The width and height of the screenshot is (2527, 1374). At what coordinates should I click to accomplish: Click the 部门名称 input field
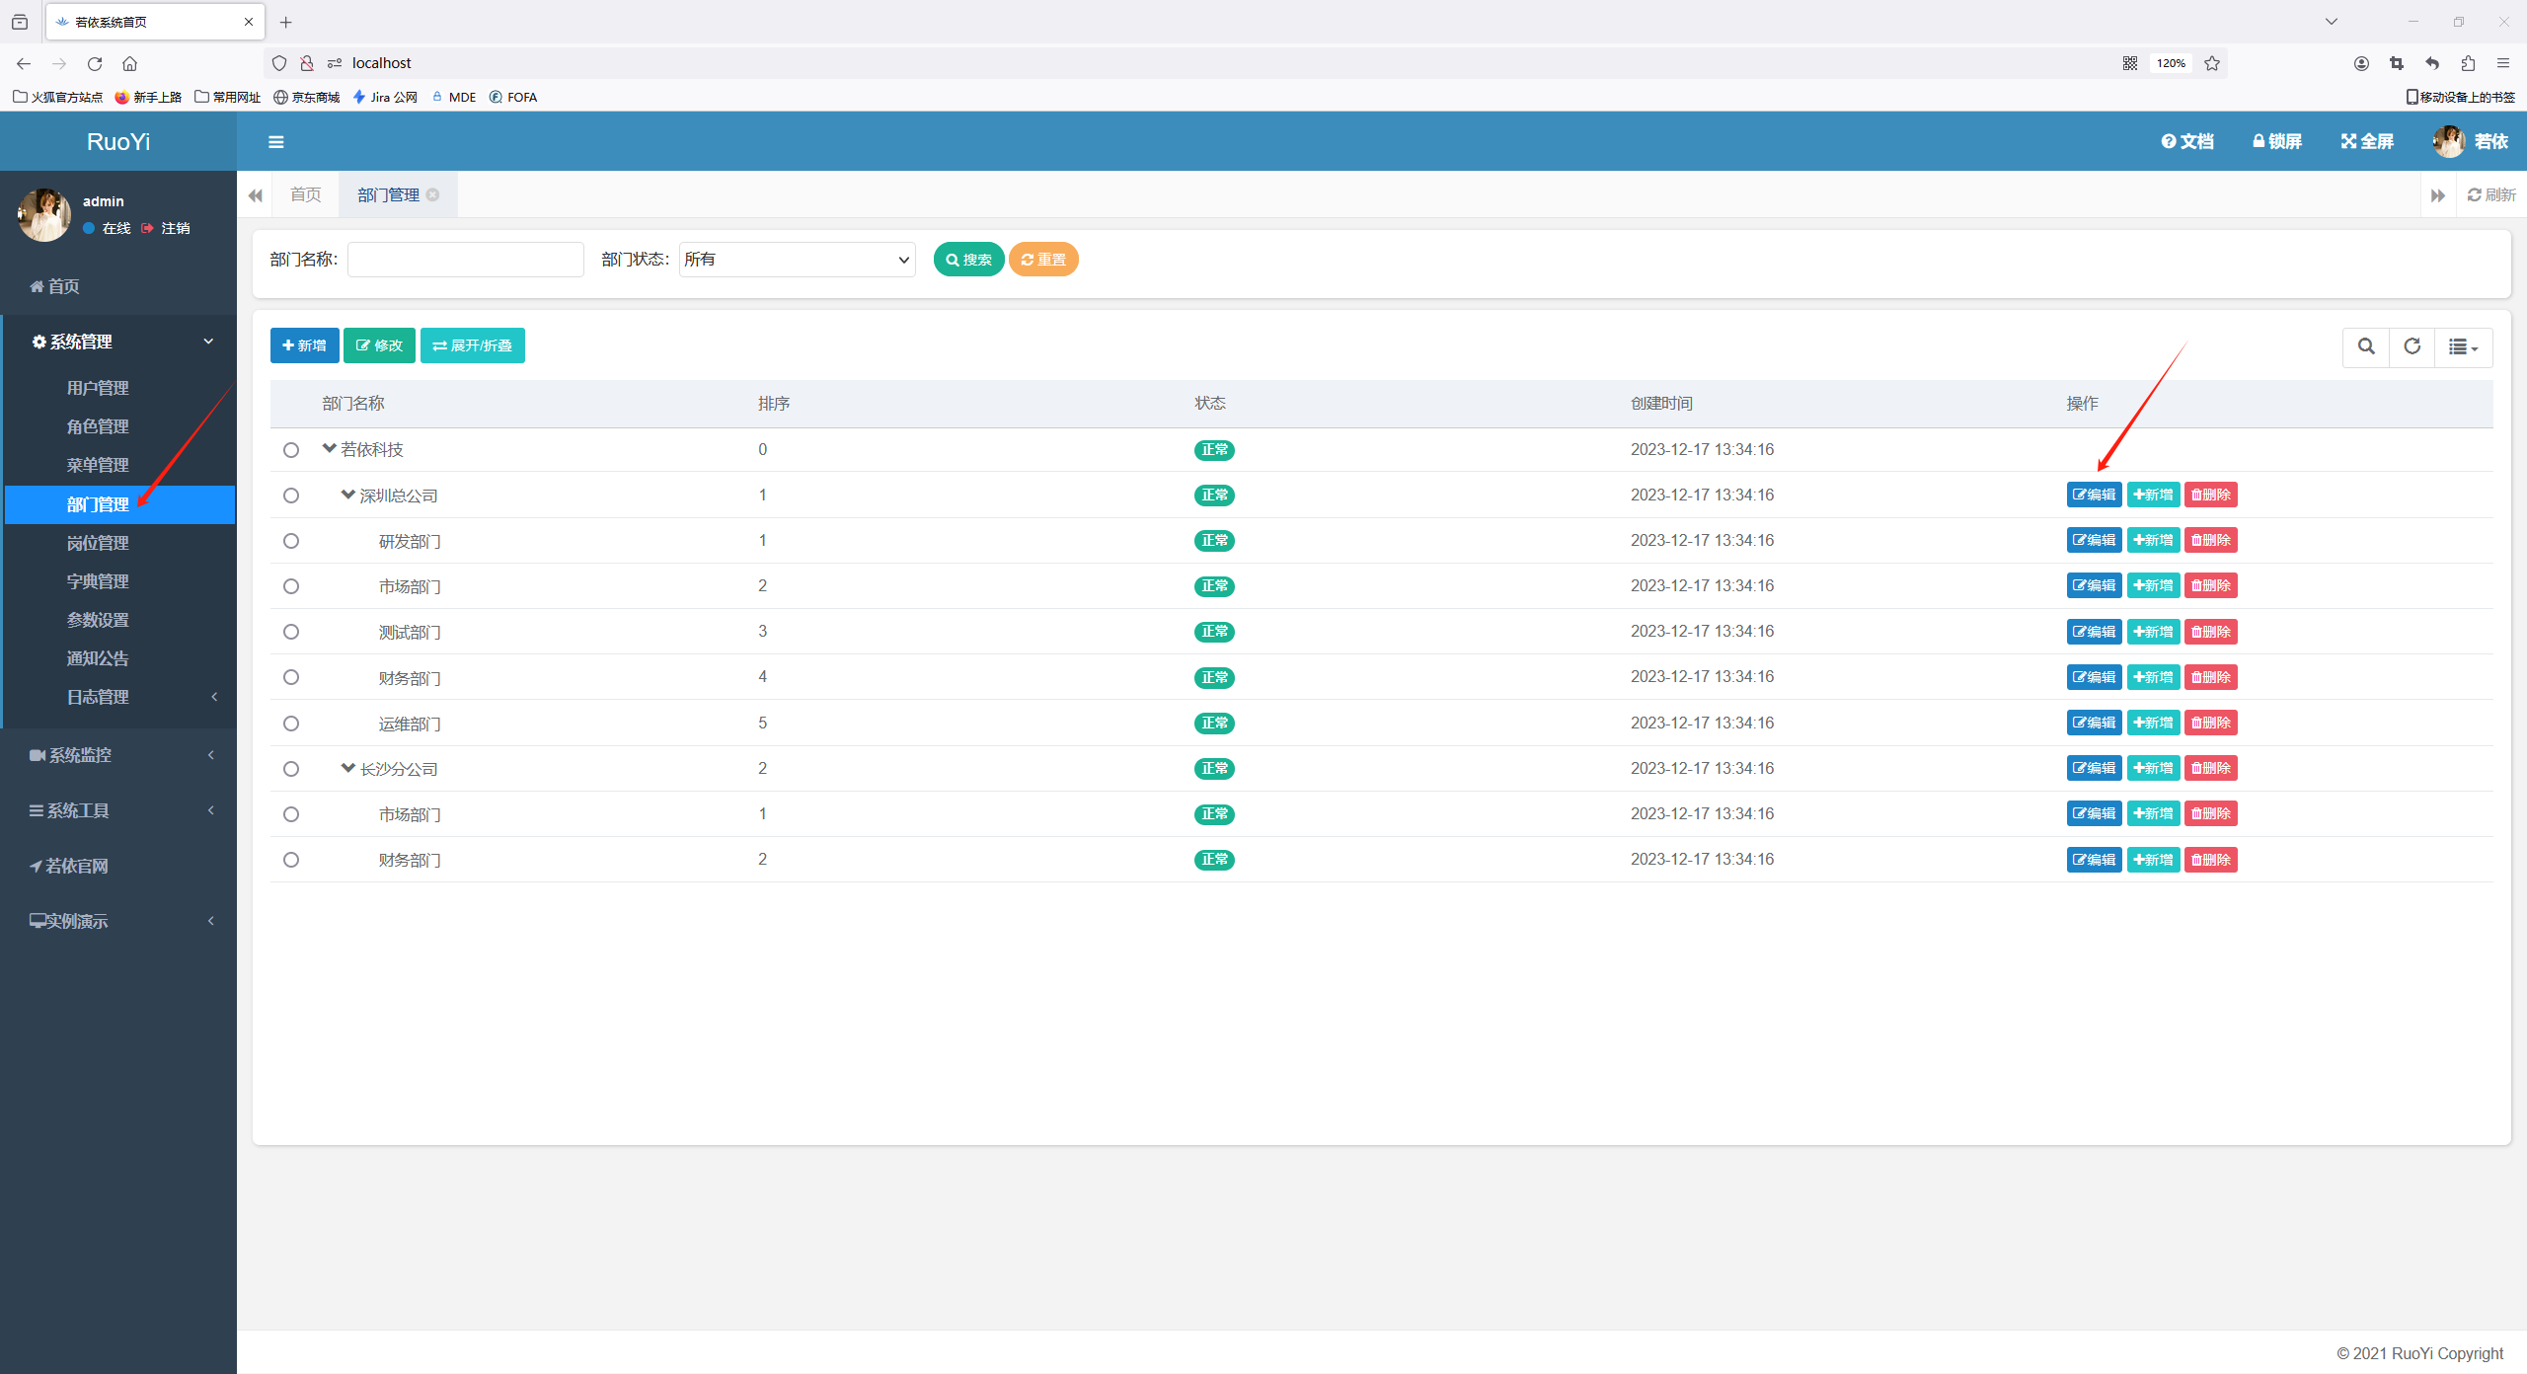(x=465, y=260)
